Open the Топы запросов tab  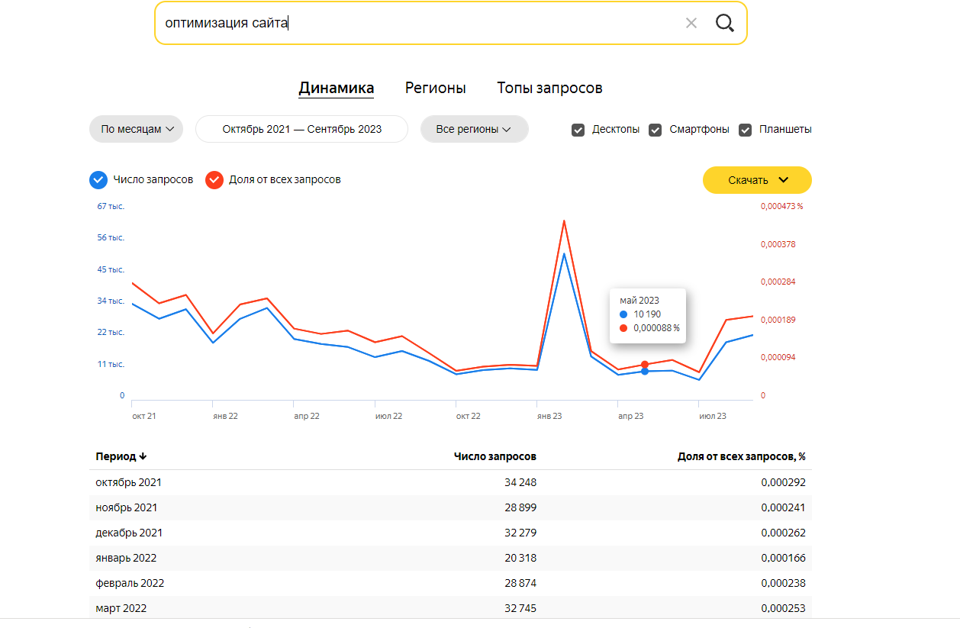[549, 88]
